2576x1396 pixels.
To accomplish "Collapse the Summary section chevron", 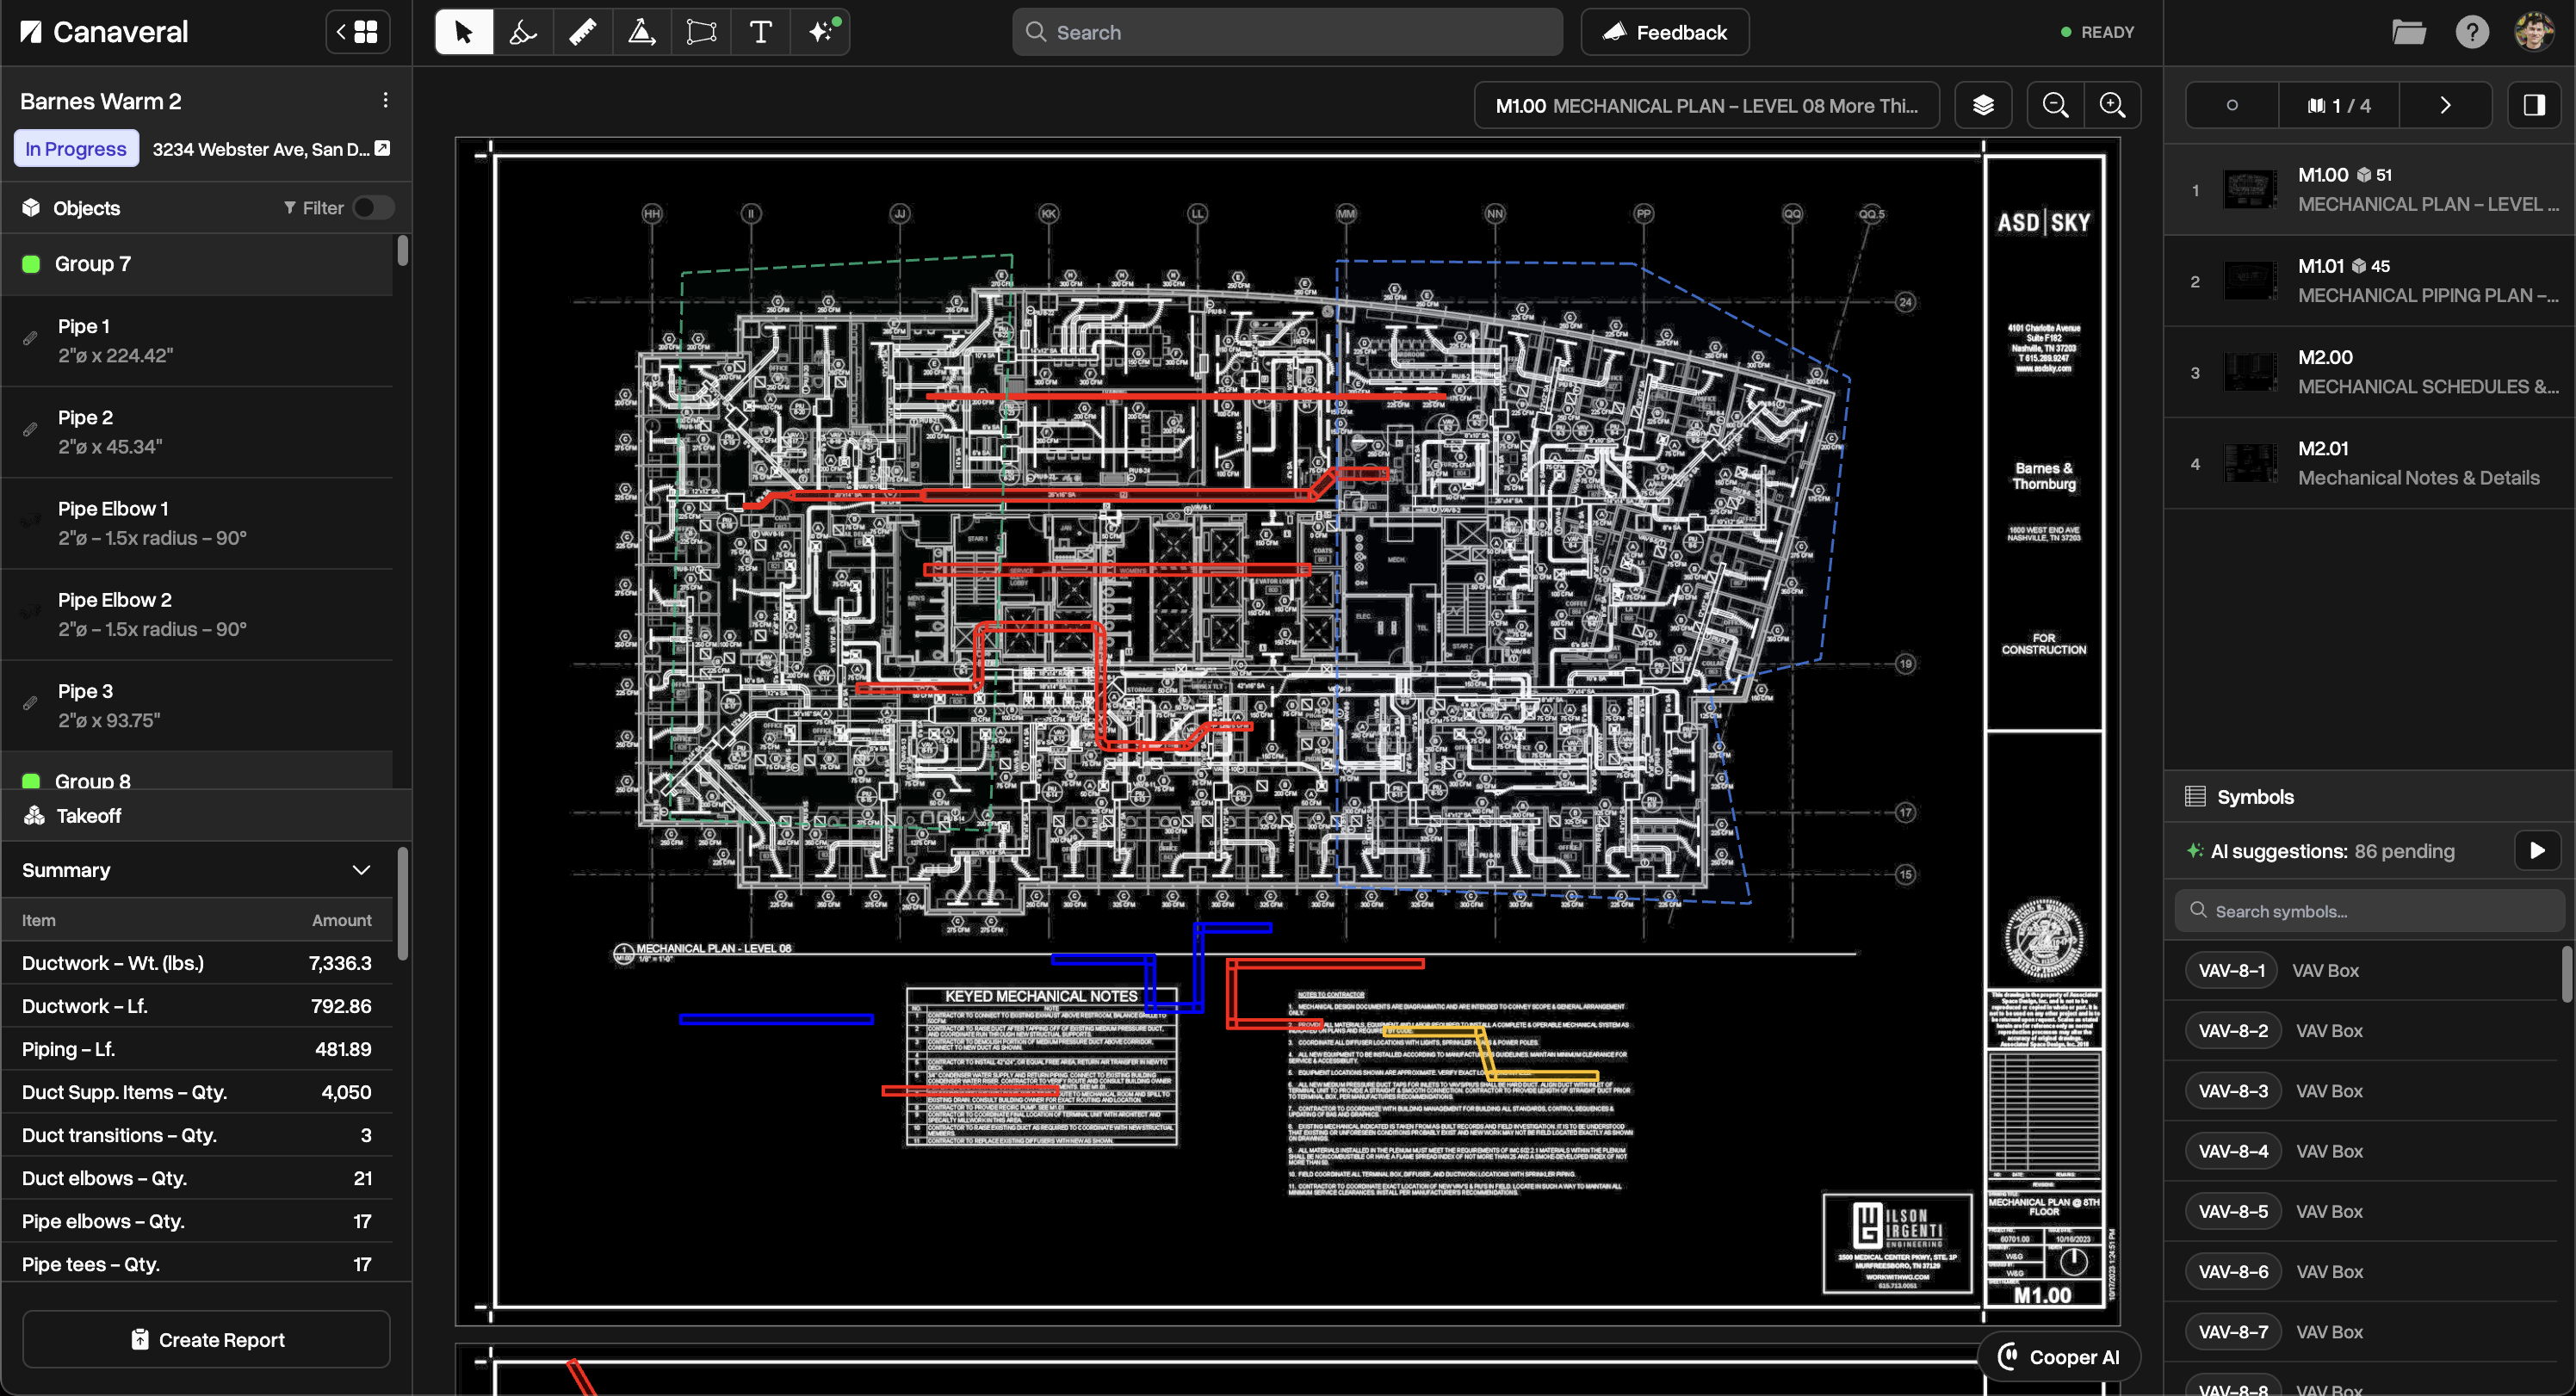I will [362, 870].
